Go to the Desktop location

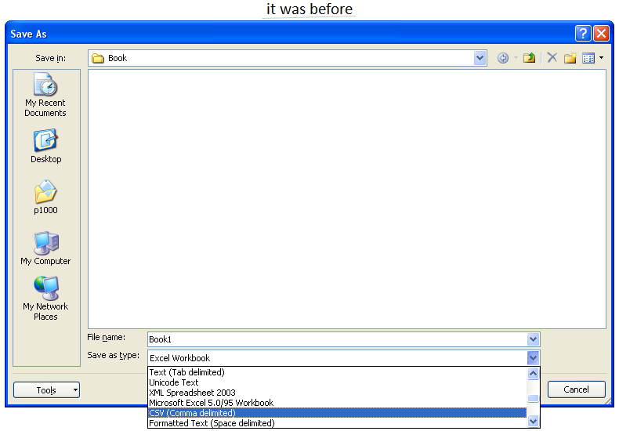[x=45, y=147]
